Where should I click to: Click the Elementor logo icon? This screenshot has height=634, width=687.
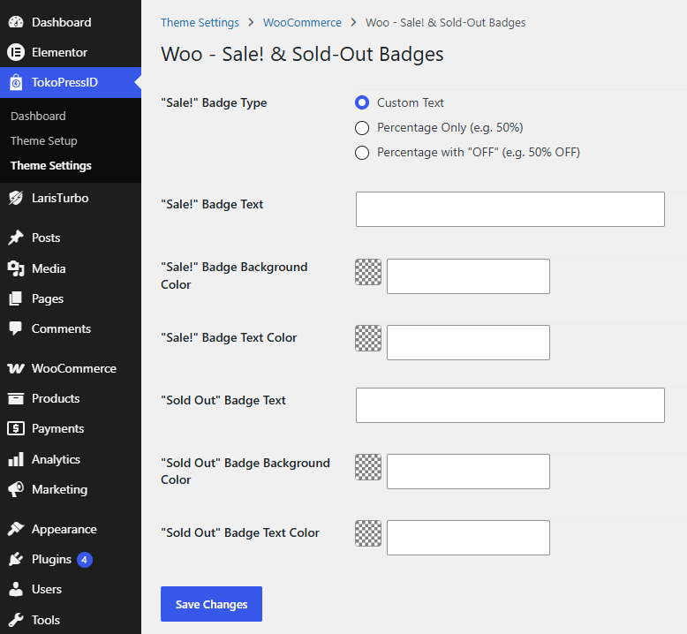coord(16,53)
